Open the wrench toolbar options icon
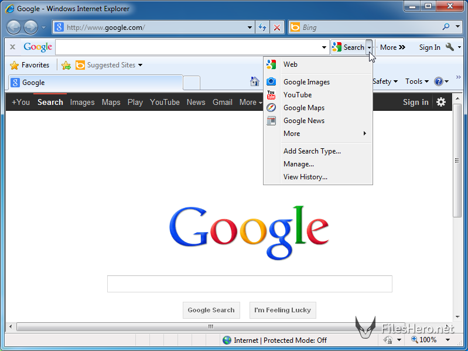The width and height of the screenshot is (468, 351). click(449, 47)
